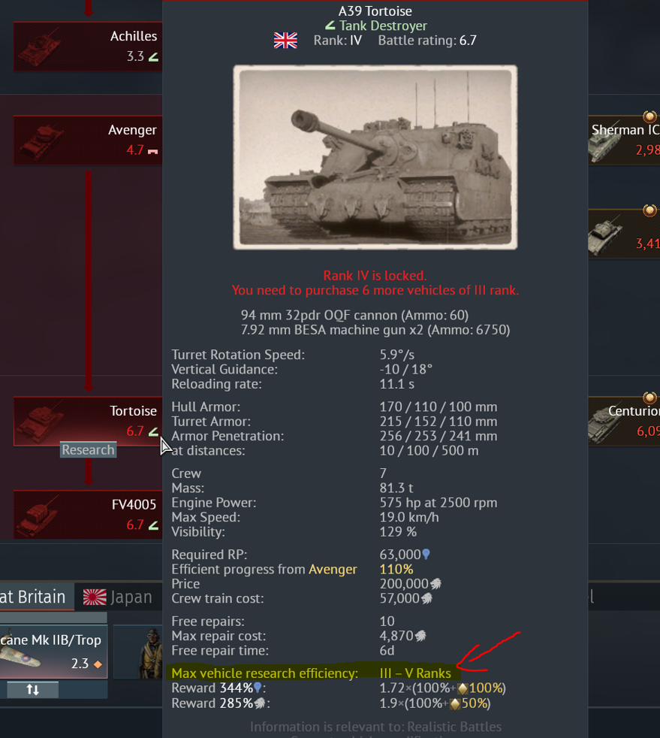Click the research point bulb icon by 63,000
Viewport: 660px width, 738px height.
point(426,555)
